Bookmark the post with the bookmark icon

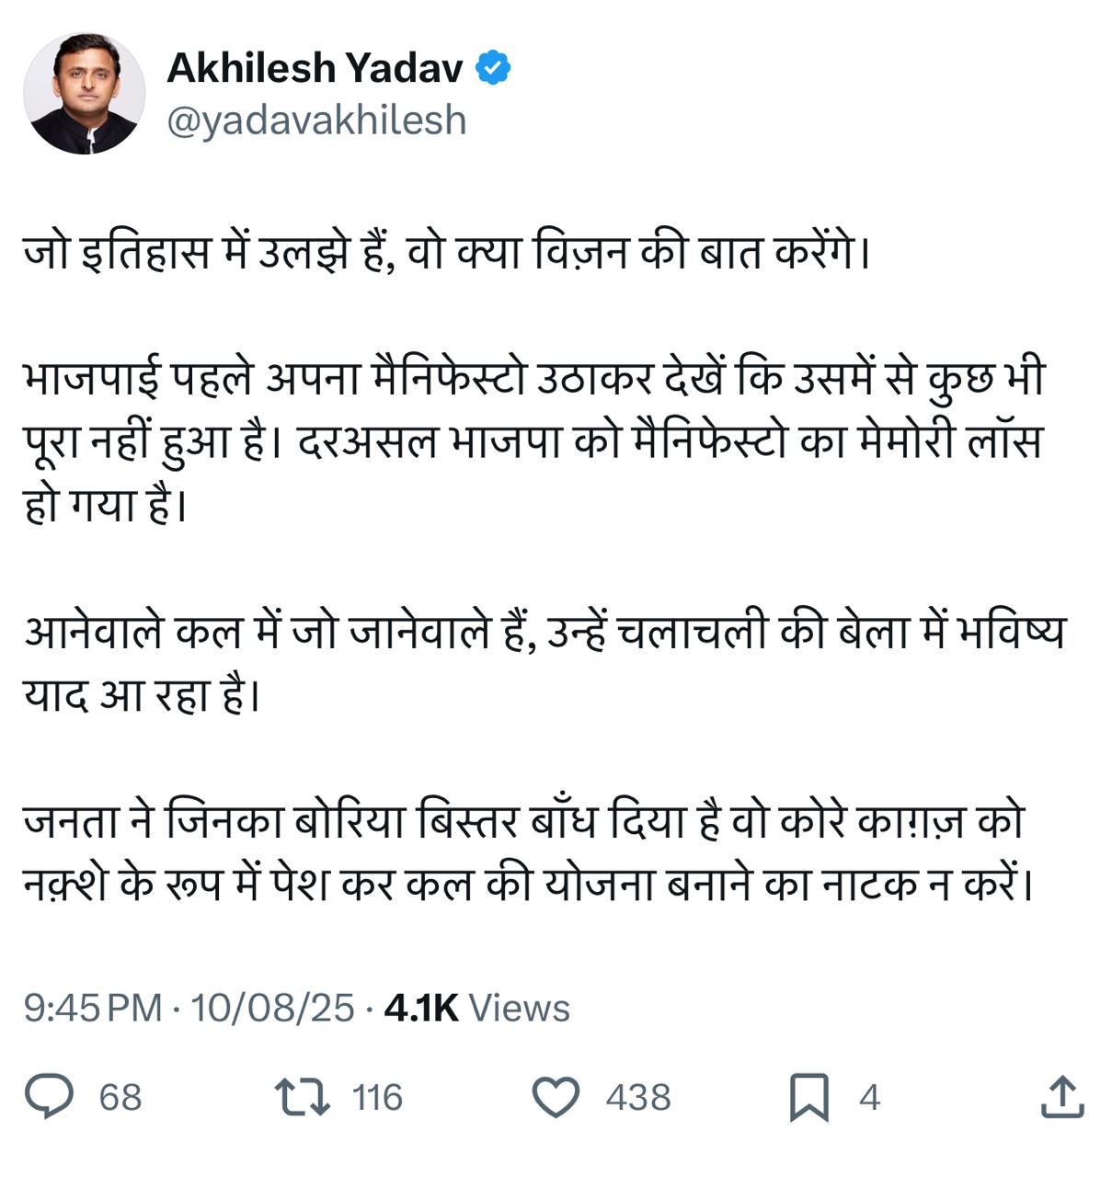(809, 1097)
